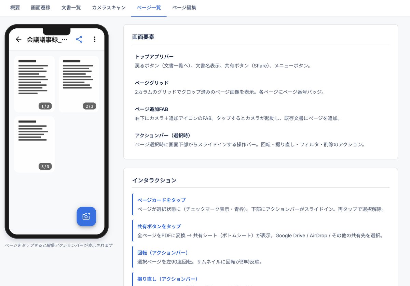Tap the camera FAB to add a page
The image size is (410, 286).
pyautogui.click(x=86, y=216)
